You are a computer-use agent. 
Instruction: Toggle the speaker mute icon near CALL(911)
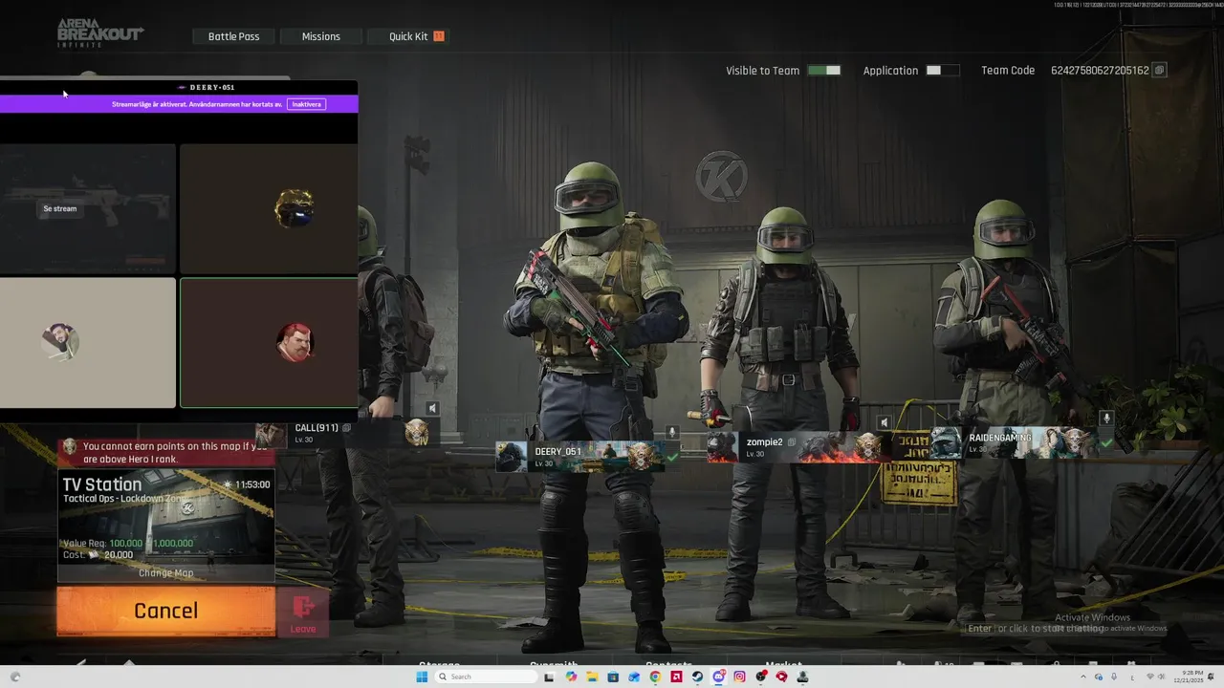432,409
